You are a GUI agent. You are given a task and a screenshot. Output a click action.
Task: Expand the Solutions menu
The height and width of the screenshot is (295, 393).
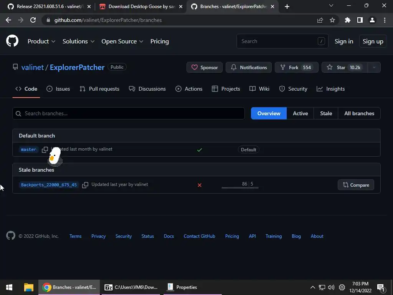tap(78, 41)
